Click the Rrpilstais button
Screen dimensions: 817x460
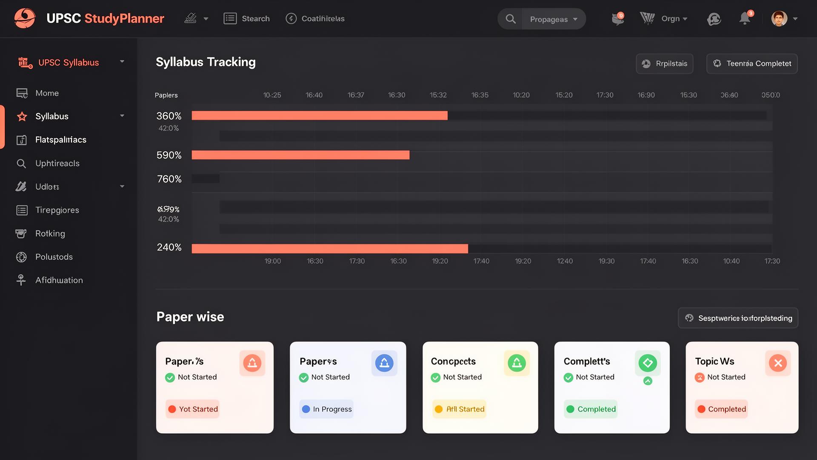665,63
